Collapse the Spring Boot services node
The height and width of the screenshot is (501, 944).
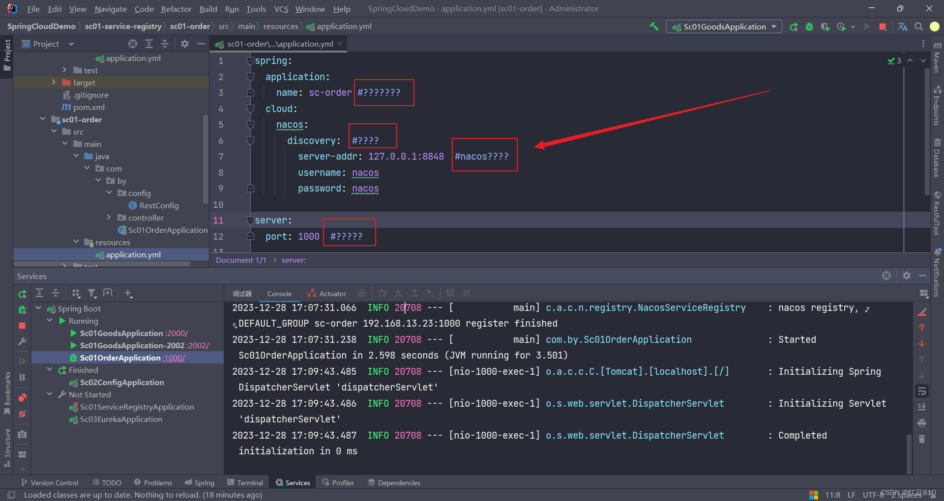pos(38,308)
